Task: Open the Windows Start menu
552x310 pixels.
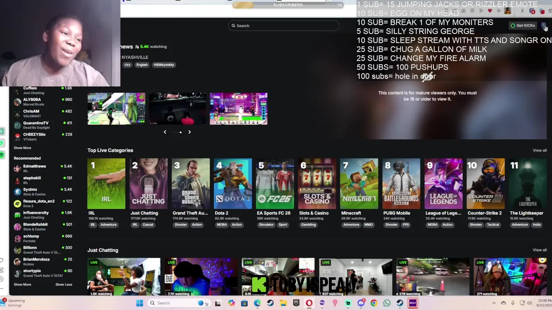Action: click(x=139, y=303)
